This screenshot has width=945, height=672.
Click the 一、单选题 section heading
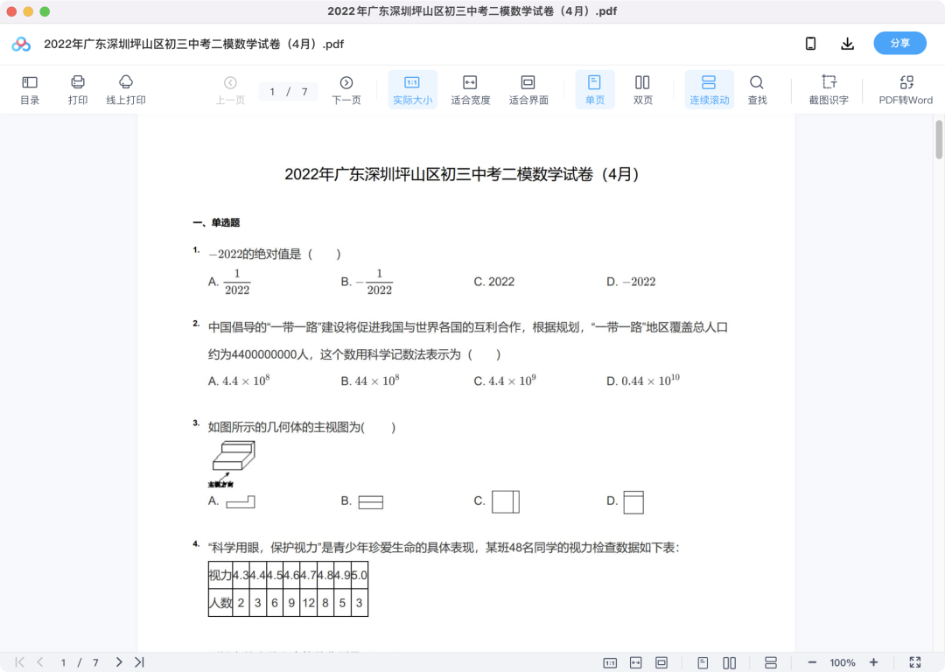216,222
